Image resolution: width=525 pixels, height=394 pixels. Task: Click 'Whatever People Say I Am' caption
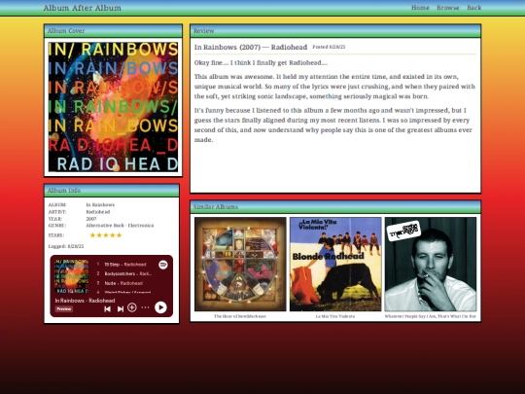431,316
